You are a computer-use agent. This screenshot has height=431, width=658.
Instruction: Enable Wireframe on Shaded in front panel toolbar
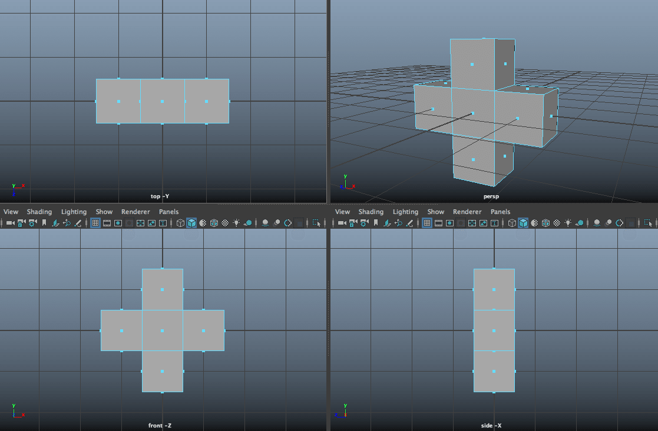tap(214, 223)
